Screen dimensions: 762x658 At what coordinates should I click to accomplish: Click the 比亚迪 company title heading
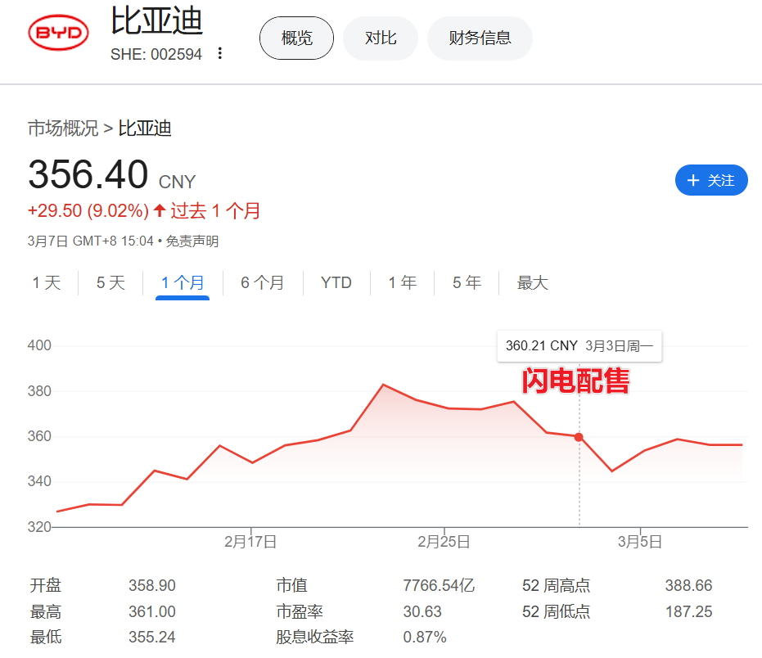pyautogui.click(x=156, y=21)
